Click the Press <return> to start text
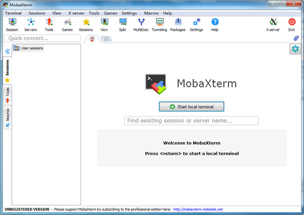 point(192,154)
